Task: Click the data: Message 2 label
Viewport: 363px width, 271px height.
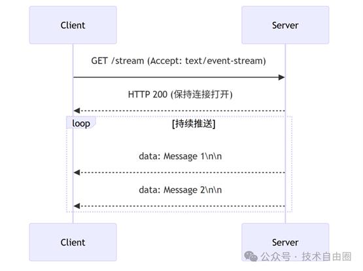Action: click(x=180, y=190)
